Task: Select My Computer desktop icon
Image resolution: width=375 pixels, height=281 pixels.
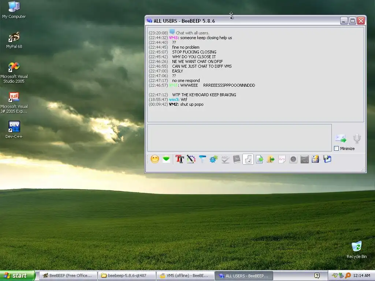Action: (14, 10)
